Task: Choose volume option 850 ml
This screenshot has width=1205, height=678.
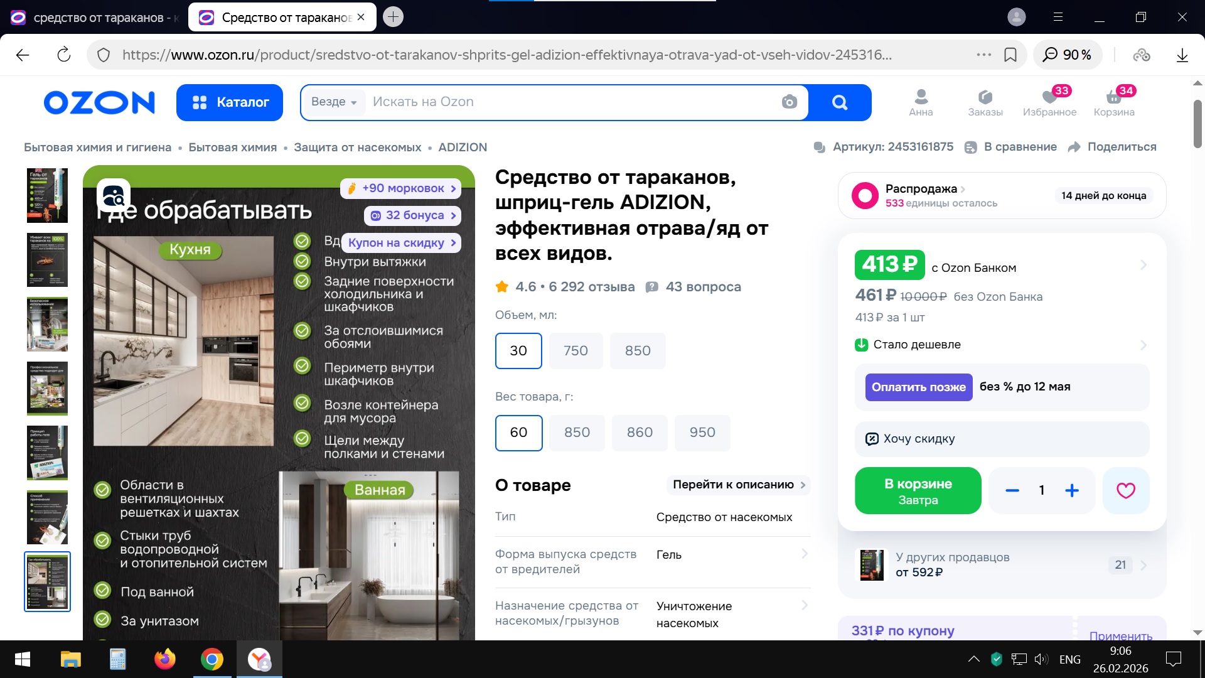Action: (637, 351)
